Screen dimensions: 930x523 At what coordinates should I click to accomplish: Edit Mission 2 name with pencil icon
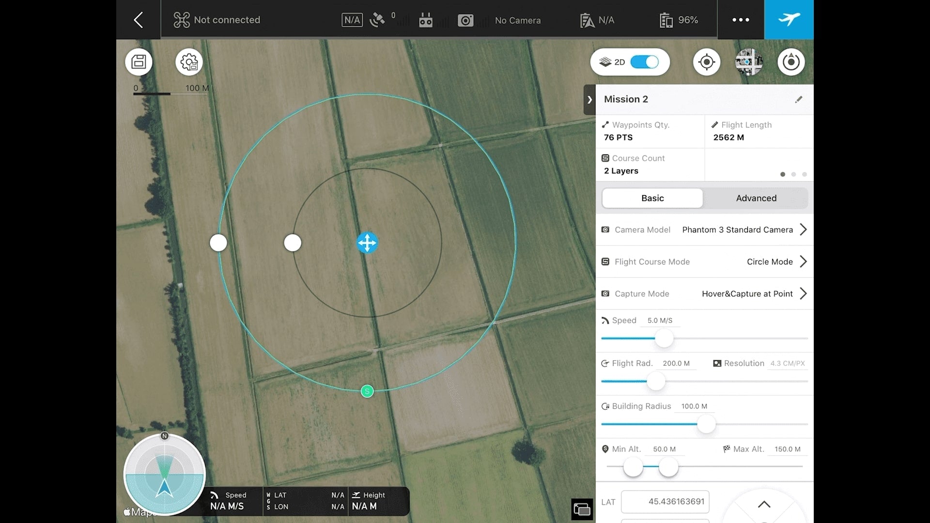click(x=799, y=99)
